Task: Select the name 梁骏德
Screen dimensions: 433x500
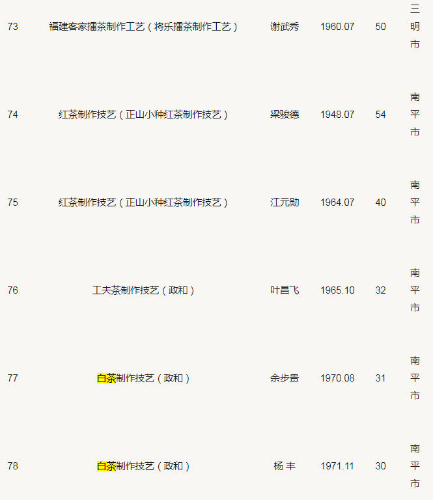Action: coord(285,115)
